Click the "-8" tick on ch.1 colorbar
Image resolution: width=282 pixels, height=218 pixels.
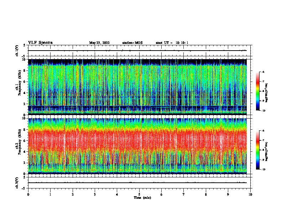coord(263,91)
